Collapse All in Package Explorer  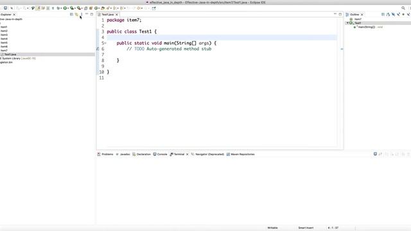71,14
